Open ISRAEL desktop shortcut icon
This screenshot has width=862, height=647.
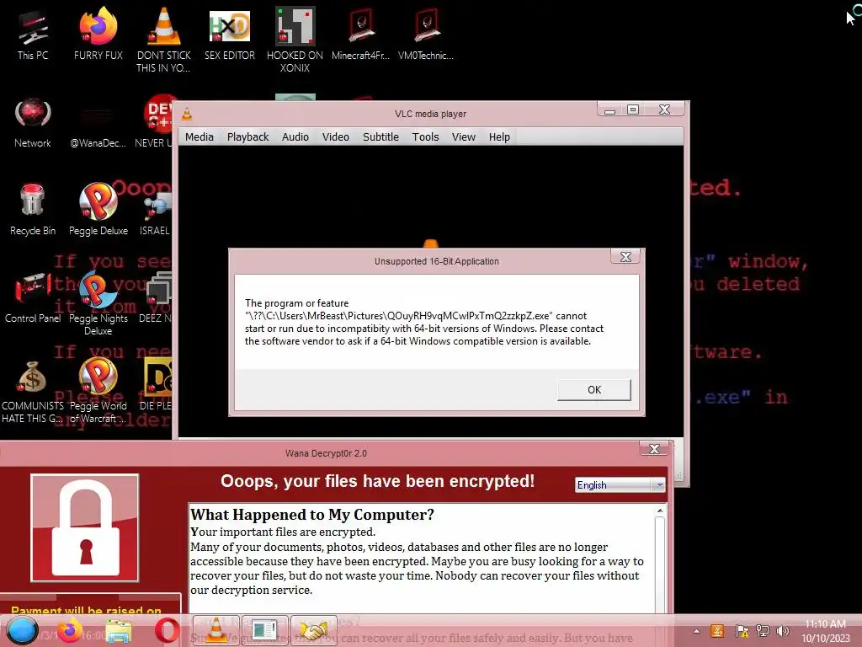coord(156,213)
